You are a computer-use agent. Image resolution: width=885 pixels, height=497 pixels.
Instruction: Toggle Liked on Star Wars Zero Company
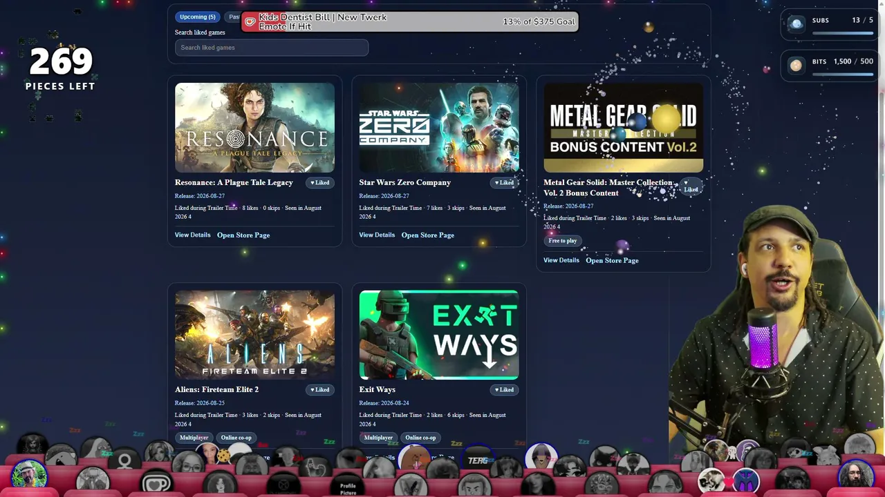(504, 183)
